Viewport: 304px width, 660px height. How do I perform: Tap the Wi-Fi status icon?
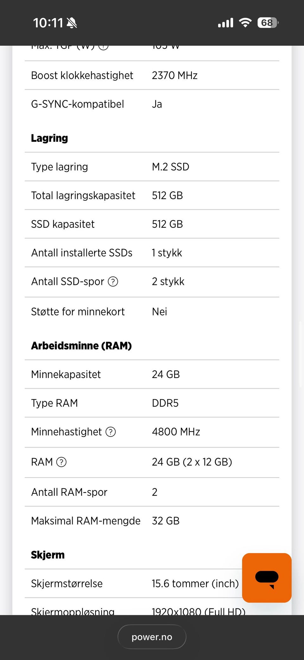(245, 23)
